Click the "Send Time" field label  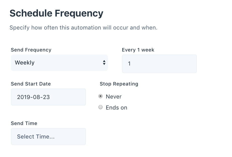tap(24, 123)
